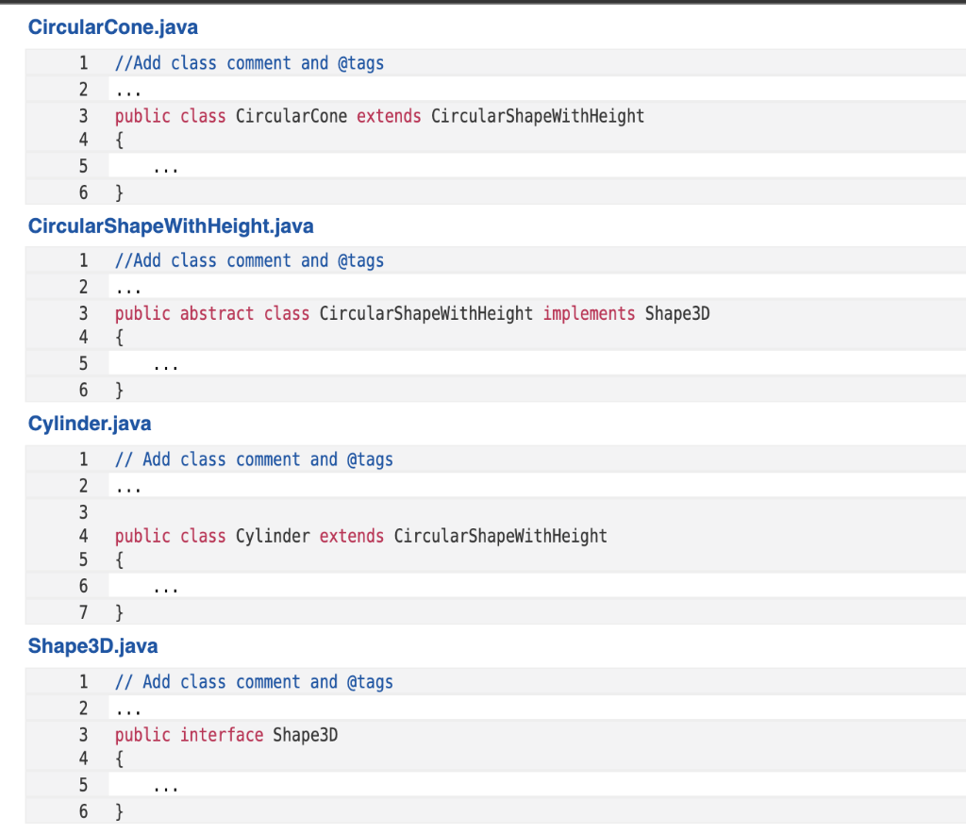This screenshot has width=966, height=834.
Task: Click the extends keyword in CircularCone declaration
Action: [x=389, y=116]
